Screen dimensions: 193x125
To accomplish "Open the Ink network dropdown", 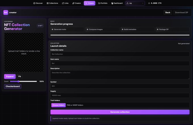I will point(135,3).
